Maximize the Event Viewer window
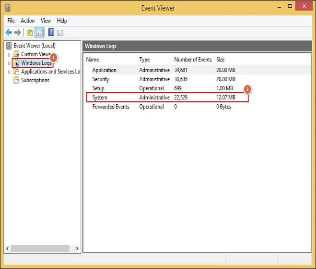 (x=290, y=6)
